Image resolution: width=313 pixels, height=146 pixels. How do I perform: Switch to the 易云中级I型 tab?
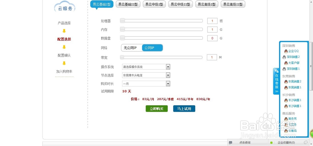pos(154,4)
